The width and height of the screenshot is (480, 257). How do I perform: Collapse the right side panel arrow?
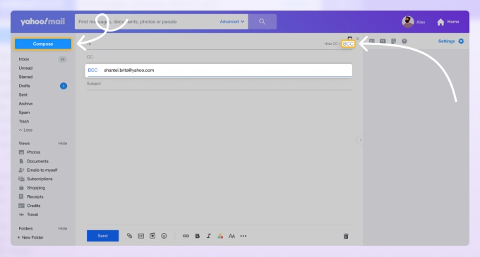click(x=360, y=140)
